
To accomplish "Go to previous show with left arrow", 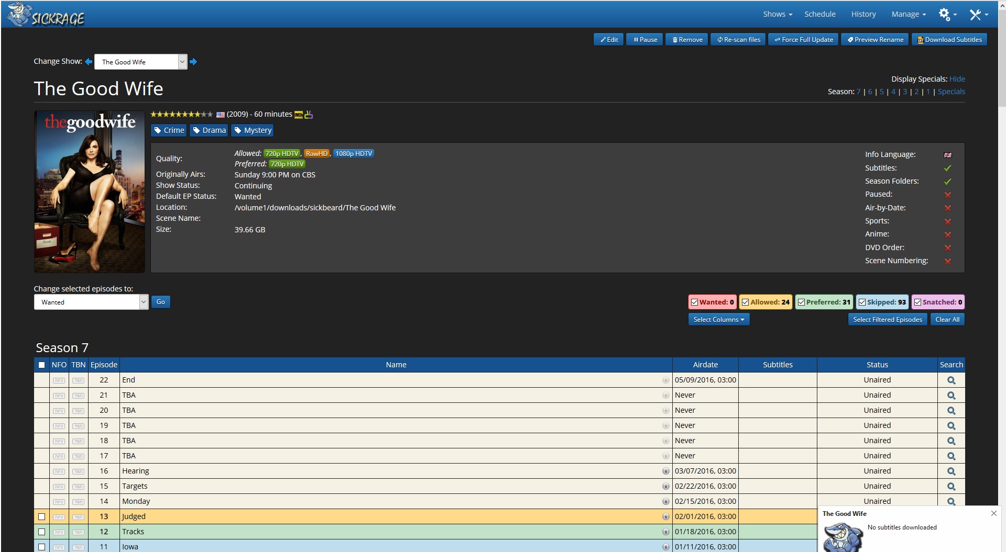I will (89, 62).
